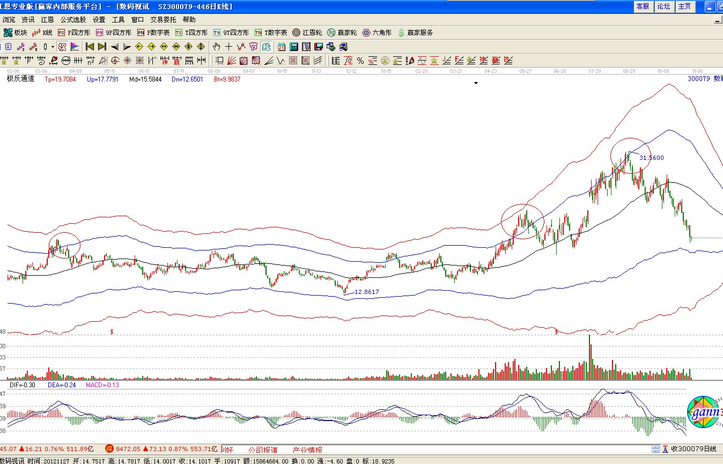Open the calculator icon in toolbar
The image size is (723, 464).
(x=294, y=47)
